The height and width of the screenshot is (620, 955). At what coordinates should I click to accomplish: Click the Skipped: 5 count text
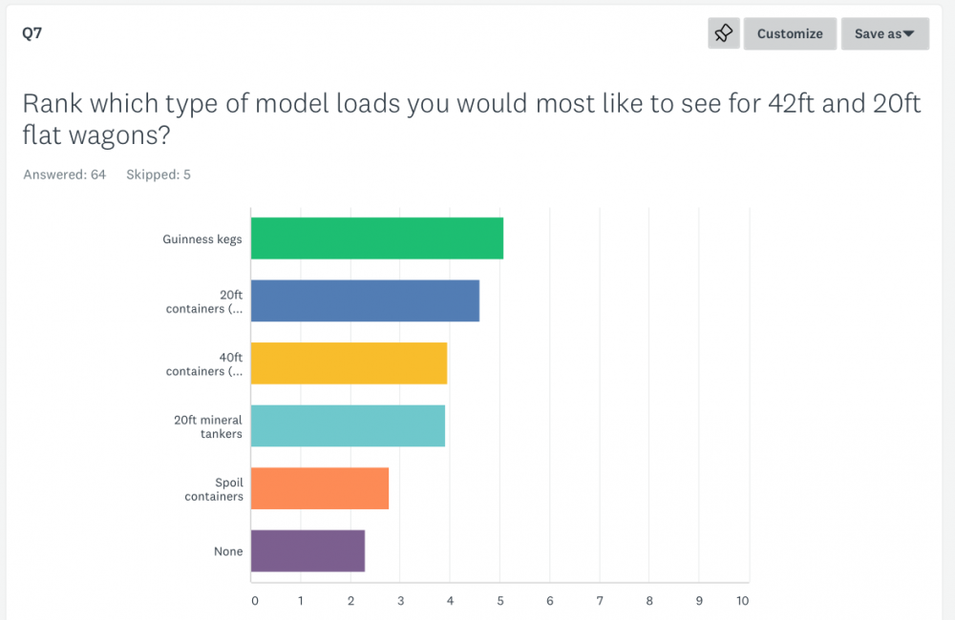(x=159, y=175)
